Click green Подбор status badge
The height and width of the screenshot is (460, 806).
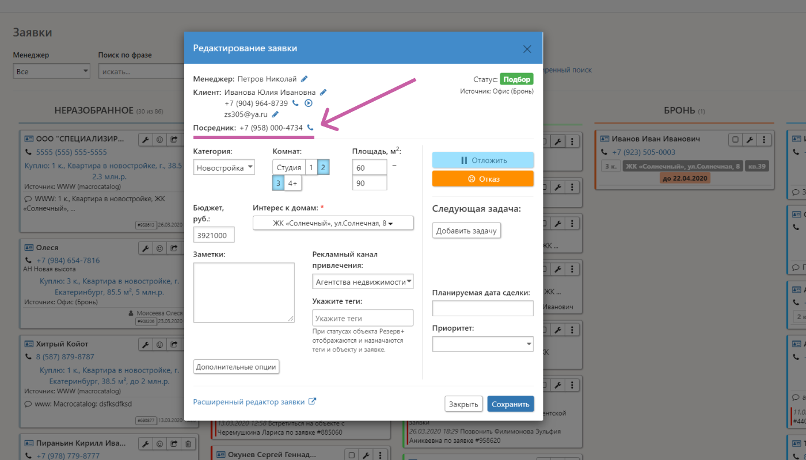click(516, 79)
